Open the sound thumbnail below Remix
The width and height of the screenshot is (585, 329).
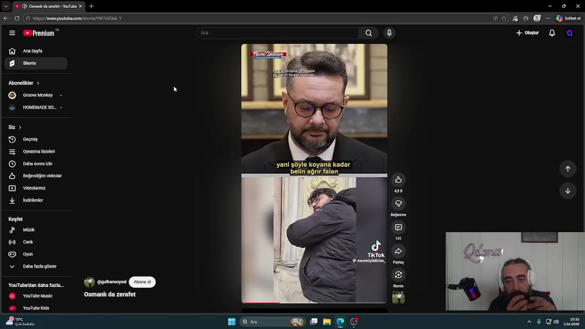(x=399, y=297)
